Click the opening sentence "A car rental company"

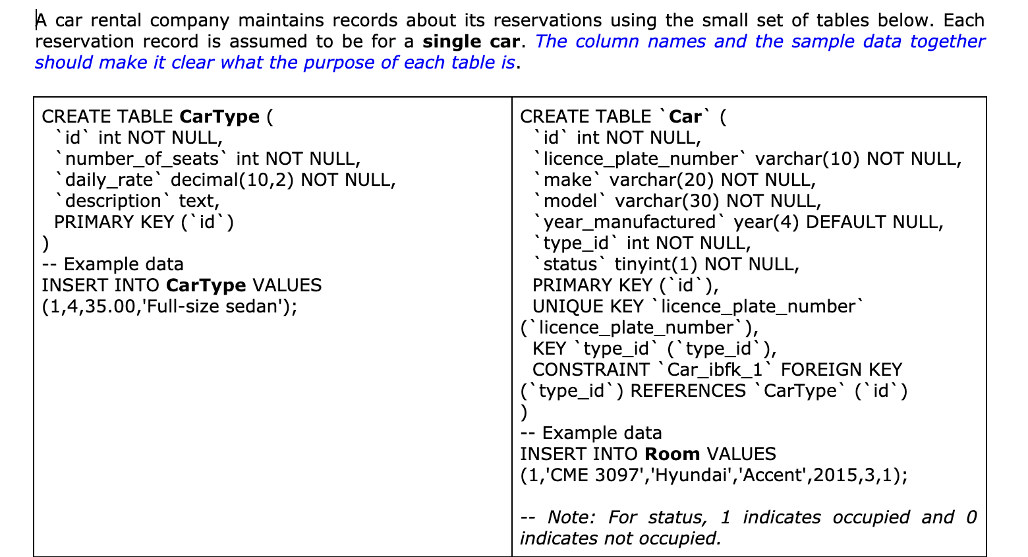(x=510, y=31)
